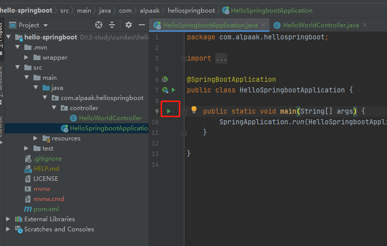The image size is (387, 246).
Task: Click the controller package folder icon
Action: click(64, 108)
